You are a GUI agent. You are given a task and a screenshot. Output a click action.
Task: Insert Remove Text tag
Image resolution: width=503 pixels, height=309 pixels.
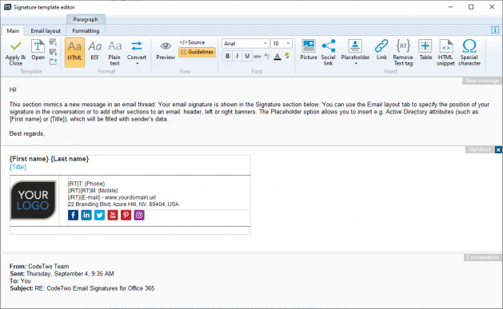pos(403,53)
